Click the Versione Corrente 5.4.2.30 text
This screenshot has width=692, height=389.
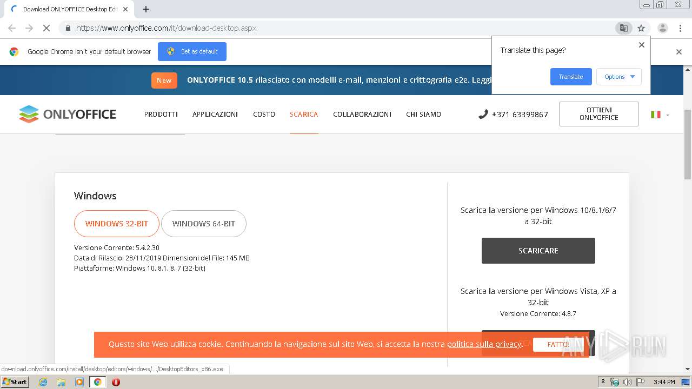[x=117, y=248]
